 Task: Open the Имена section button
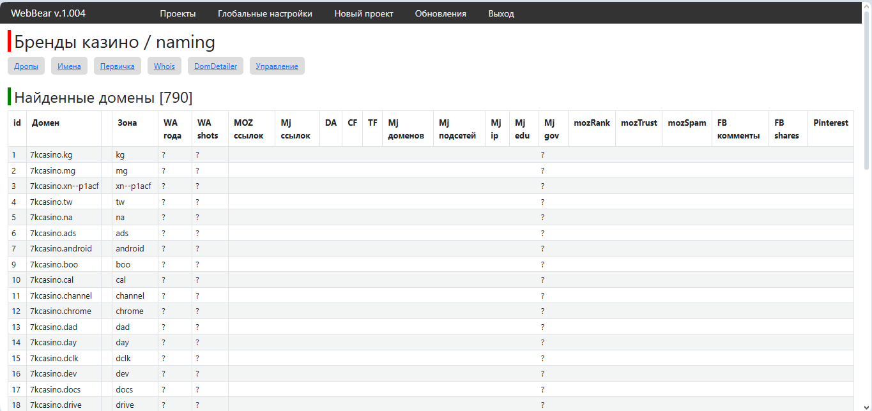tap(69, 66)
